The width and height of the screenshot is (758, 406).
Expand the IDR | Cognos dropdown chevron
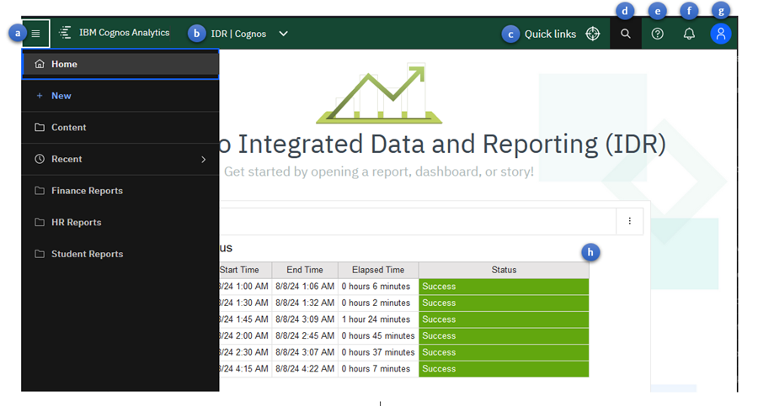pyautogui.click(x=284, y=34)
